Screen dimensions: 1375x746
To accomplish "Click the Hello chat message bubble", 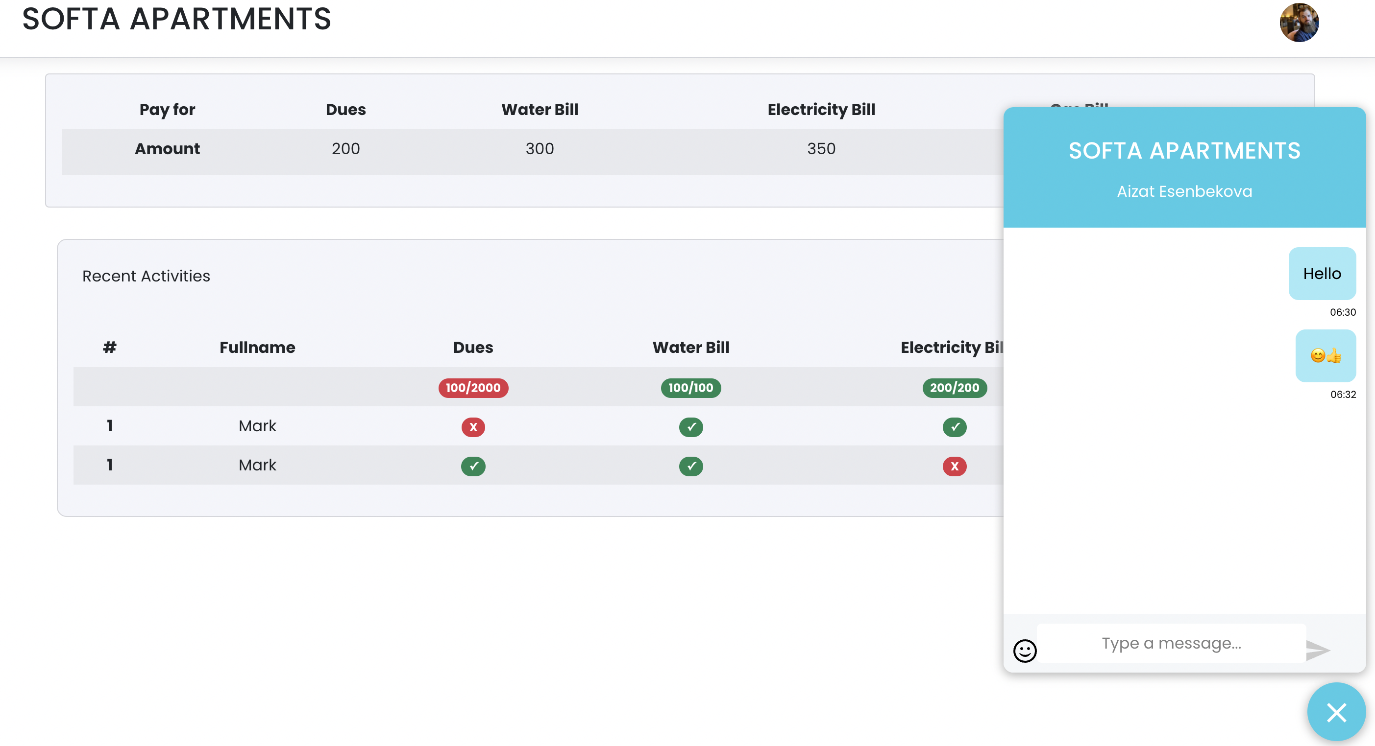I will tap(1322, 274).
